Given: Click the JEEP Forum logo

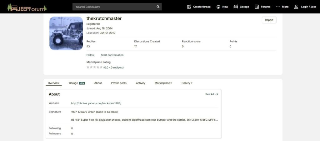Looking at the screenshot, I should [x=27, y=7].
